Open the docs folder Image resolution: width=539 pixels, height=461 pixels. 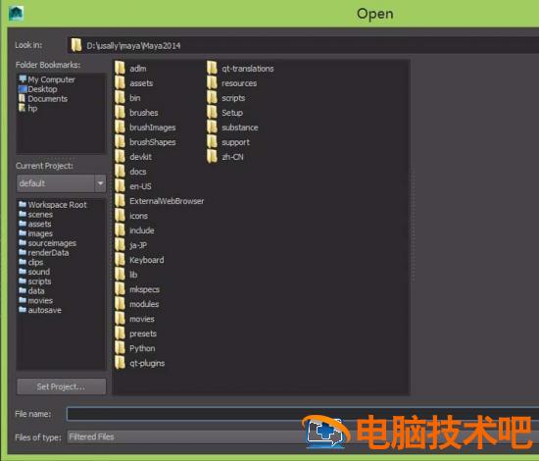(130, 172)
